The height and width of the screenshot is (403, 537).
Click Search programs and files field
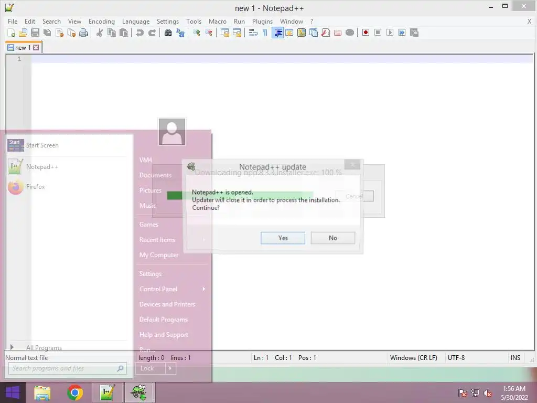pyautogui.click(x=68, y=368)
